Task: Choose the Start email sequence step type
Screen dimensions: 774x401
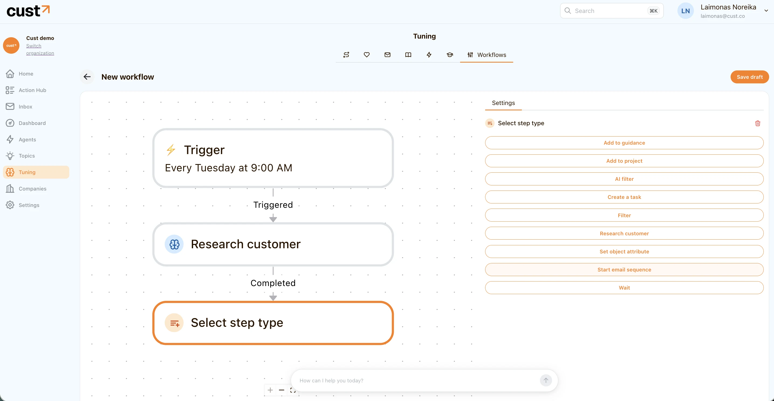Action: tap(624, 270)
